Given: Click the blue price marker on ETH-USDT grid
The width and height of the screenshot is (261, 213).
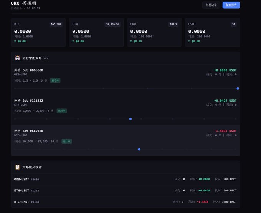Looking at the screenshot, I should click(x=130, y=119).
